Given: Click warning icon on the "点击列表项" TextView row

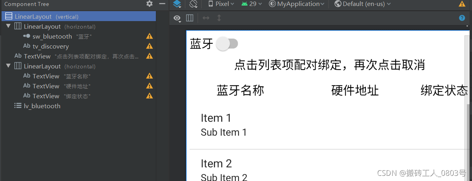Looking at the screenshot, I should click(149, 56).
